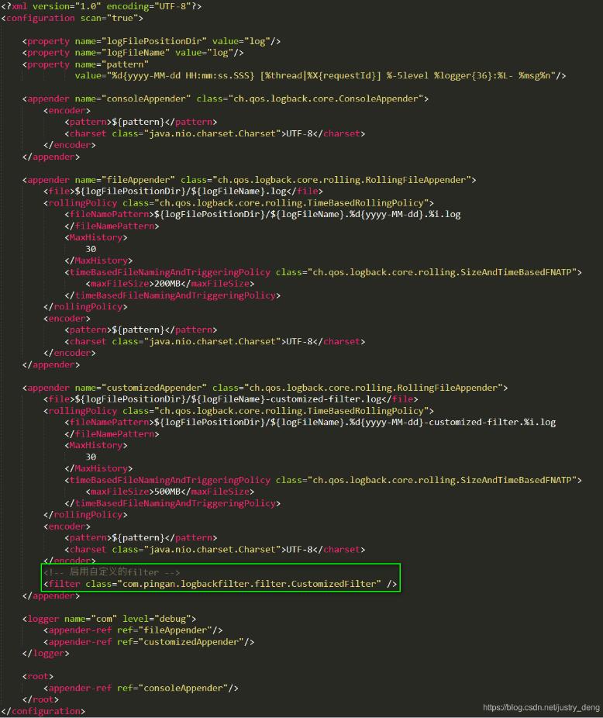The width and height of the screenshot is (603, 718).
Task: Click the comment about 启用自定义的filter
Action: [x=112, y=572]
